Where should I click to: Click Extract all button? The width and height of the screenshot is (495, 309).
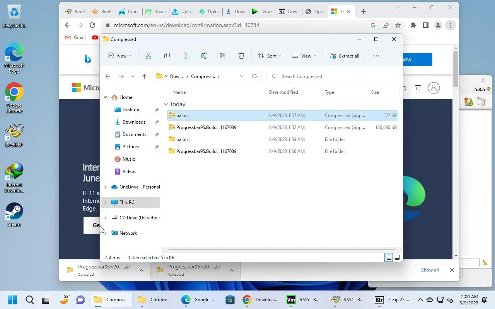(x=345, y=56)
